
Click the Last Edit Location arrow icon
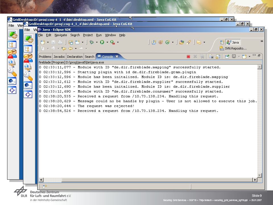pyautogui.click(x=64, y=48)
